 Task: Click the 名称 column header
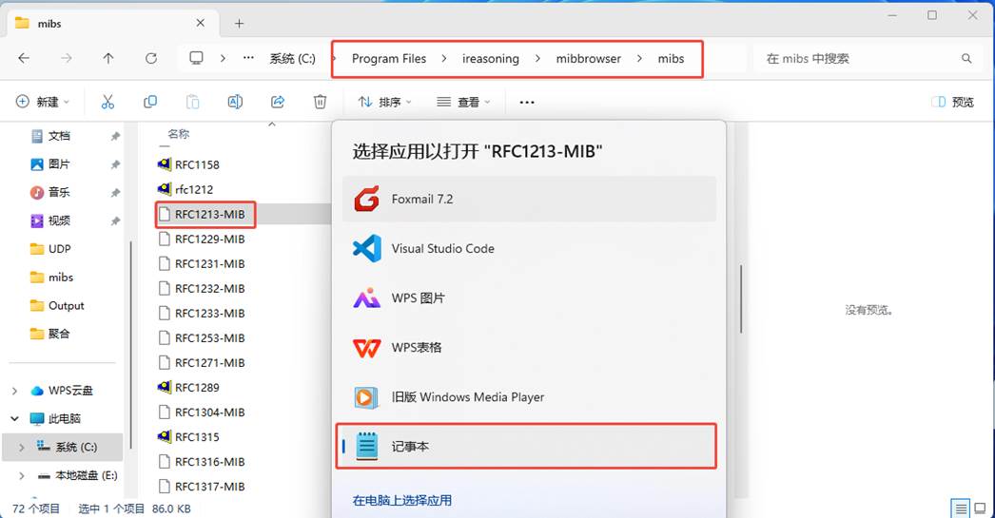[x=178, y=134]
